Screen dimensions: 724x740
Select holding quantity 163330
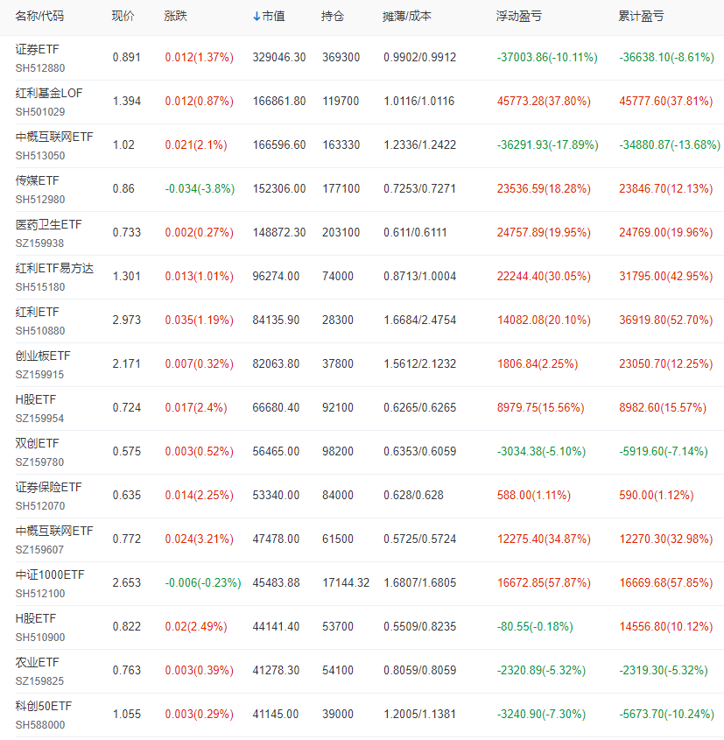[x=341, y=145]
